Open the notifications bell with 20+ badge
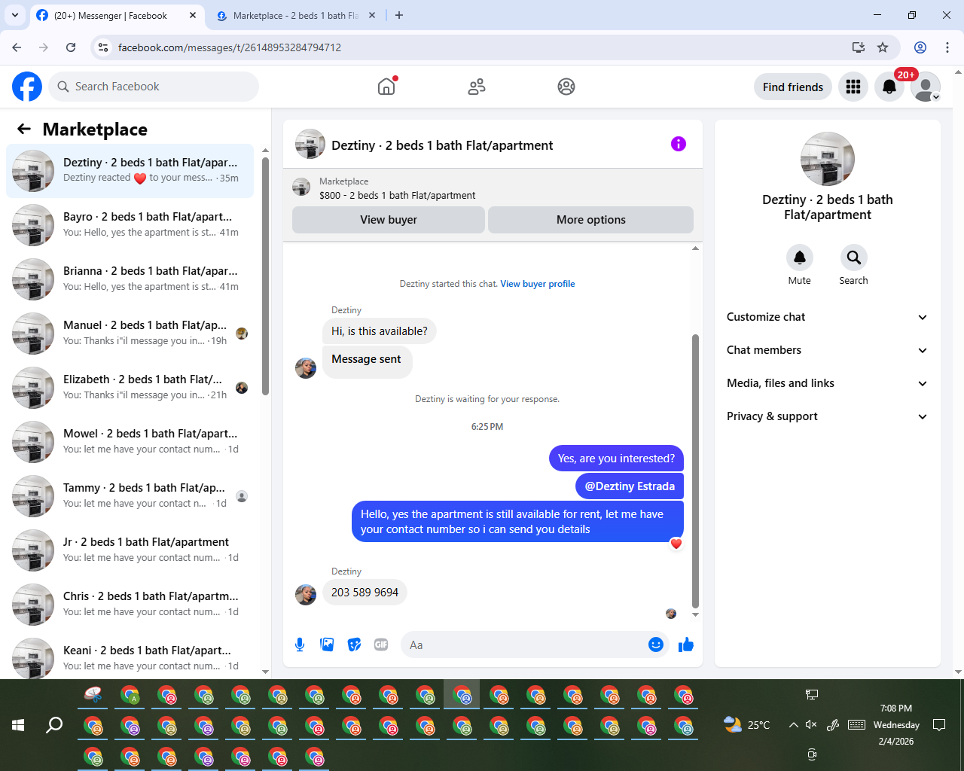964x771 pixels. pos(889,87)
